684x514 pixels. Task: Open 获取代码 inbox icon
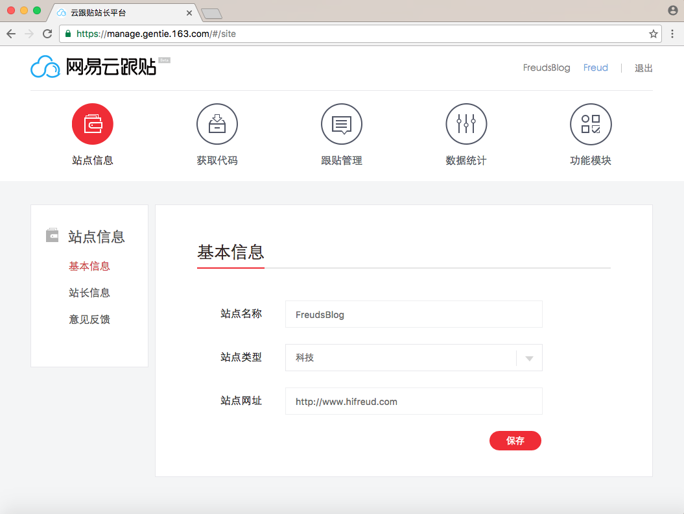point(217,124)
